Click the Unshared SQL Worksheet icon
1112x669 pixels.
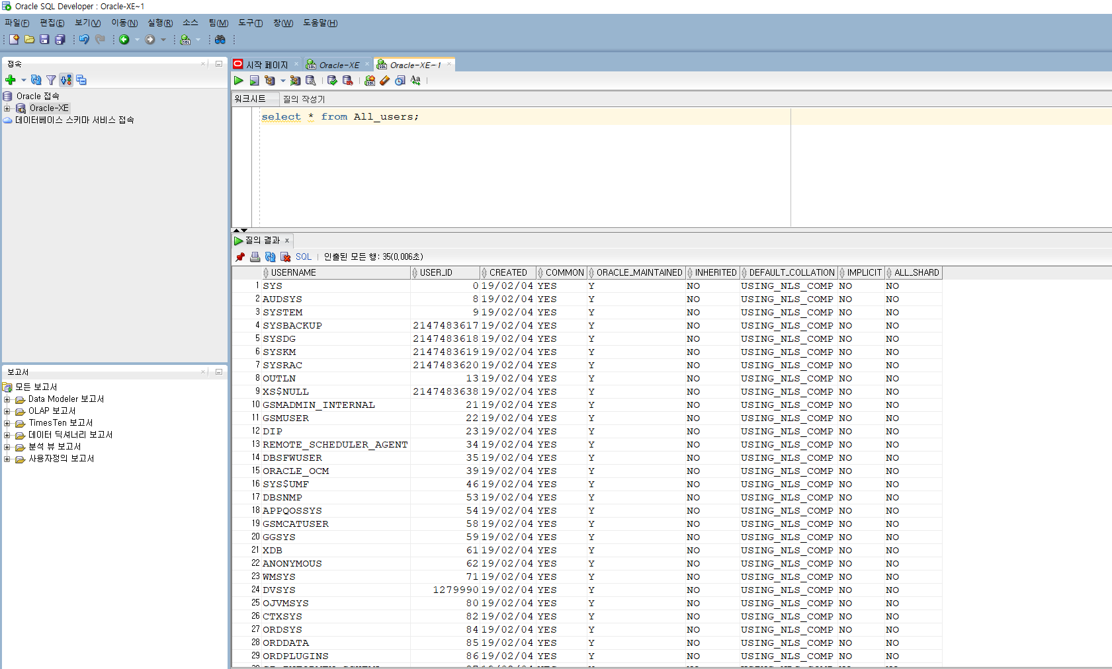pyautogui.click(x=370, y=81)
